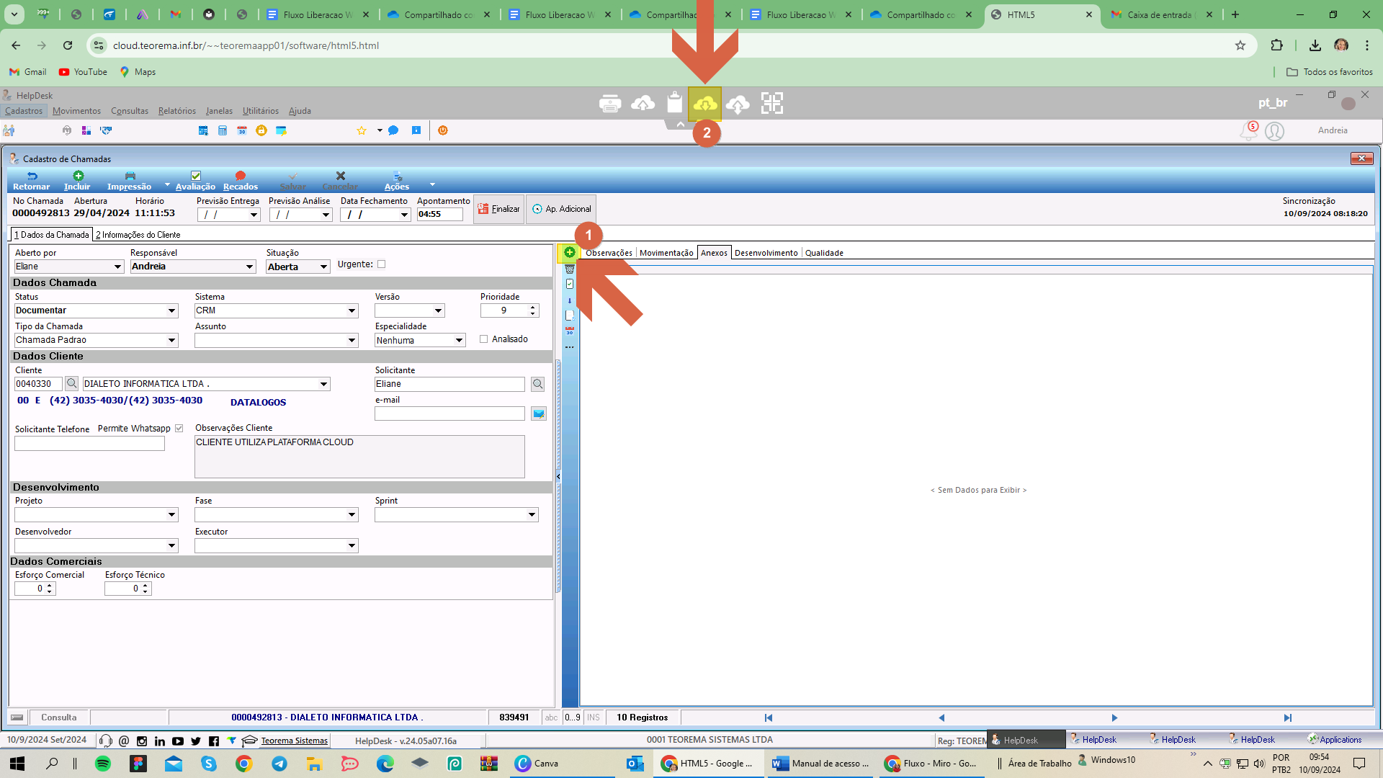This screenshot has height=778, width=1383.
Task: Switch to 2 Informações do Cliente tab
Action: click(138, 235)
